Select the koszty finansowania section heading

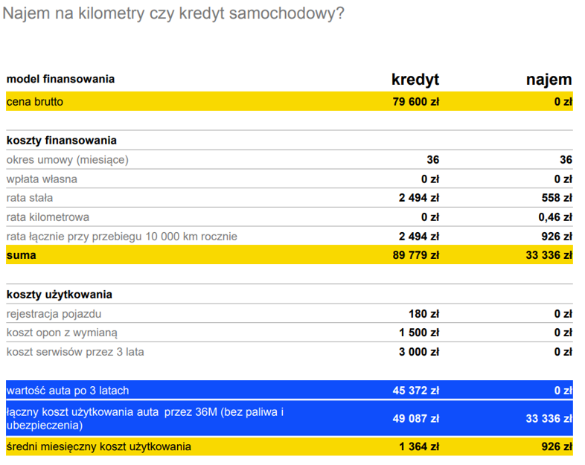click(x=62, y=141)
